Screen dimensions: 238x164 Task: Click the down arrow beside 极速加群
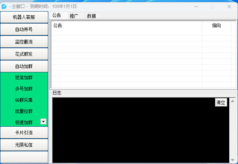[x=43, y=122]
